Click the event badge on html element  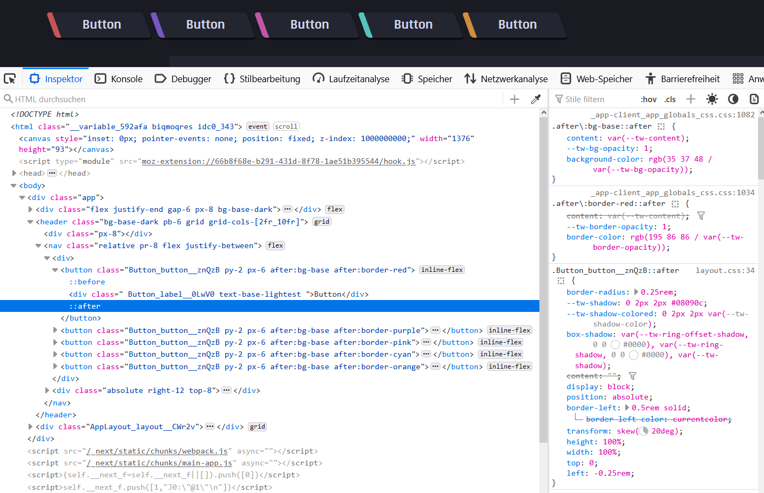258,126
